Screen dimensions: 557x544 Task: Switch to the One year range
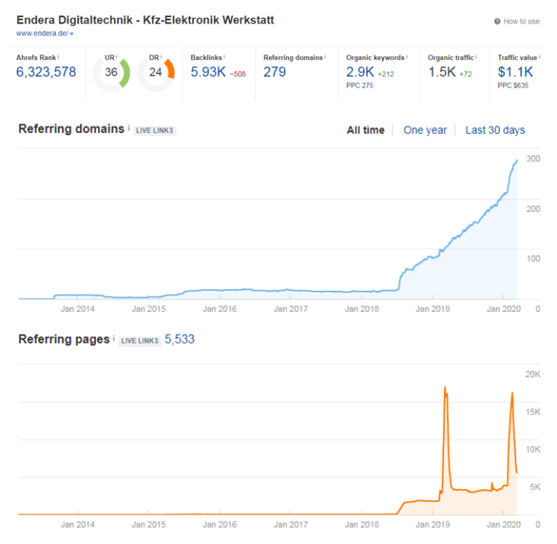coord(425,131)
